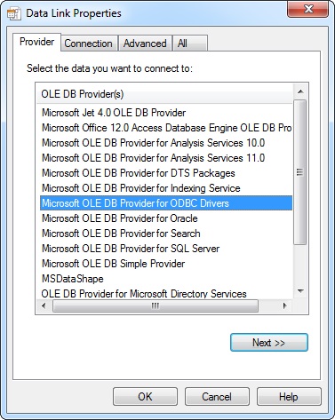Click the Data Link Properties title icon
Viewport: 335px width, 420px height.
tap(13, 13)
